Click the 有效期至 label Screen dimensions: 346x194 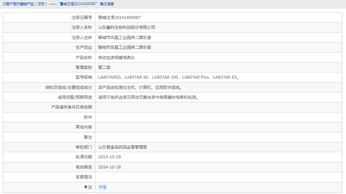tap(84, 167)
